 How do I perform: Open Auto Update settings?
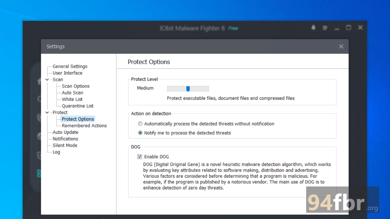click(x=65, y=132)
